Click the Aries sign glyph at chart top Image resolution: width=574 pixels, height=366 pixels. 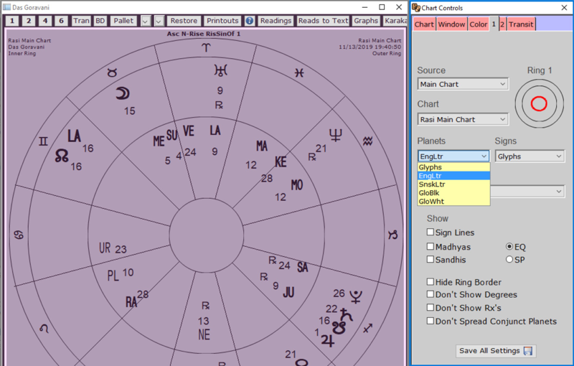click(207, 47)
